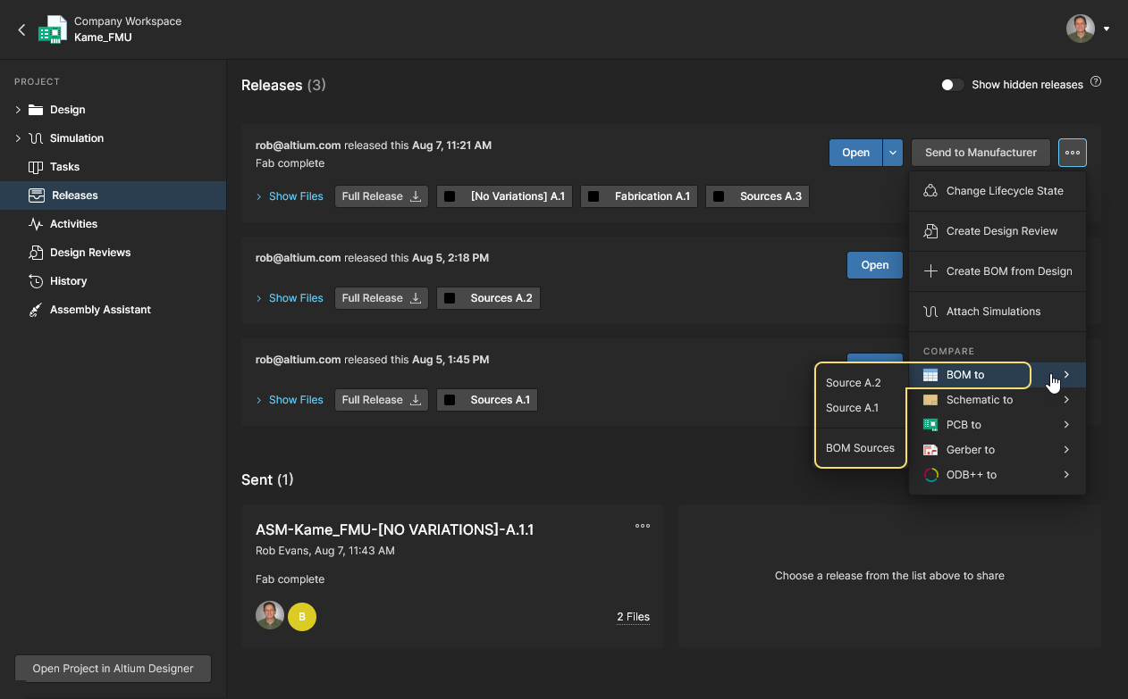
Task: Open Assembly Assistant
Action: coord(100,310)
